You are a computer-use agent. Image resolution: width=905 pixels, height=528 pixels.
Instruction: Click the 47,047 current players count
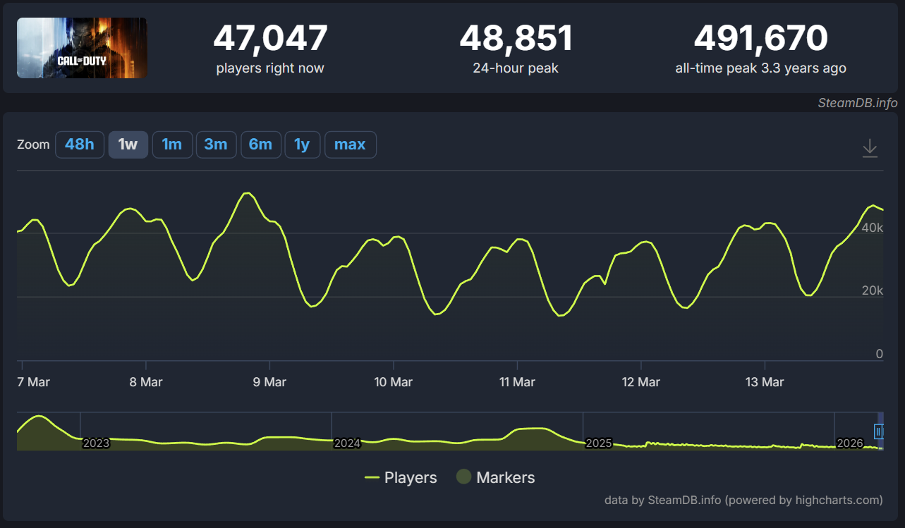click(270, 38)
